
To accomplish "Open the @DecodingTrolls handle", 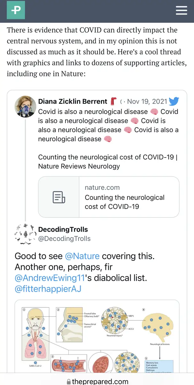I will (x=64, y=239).
